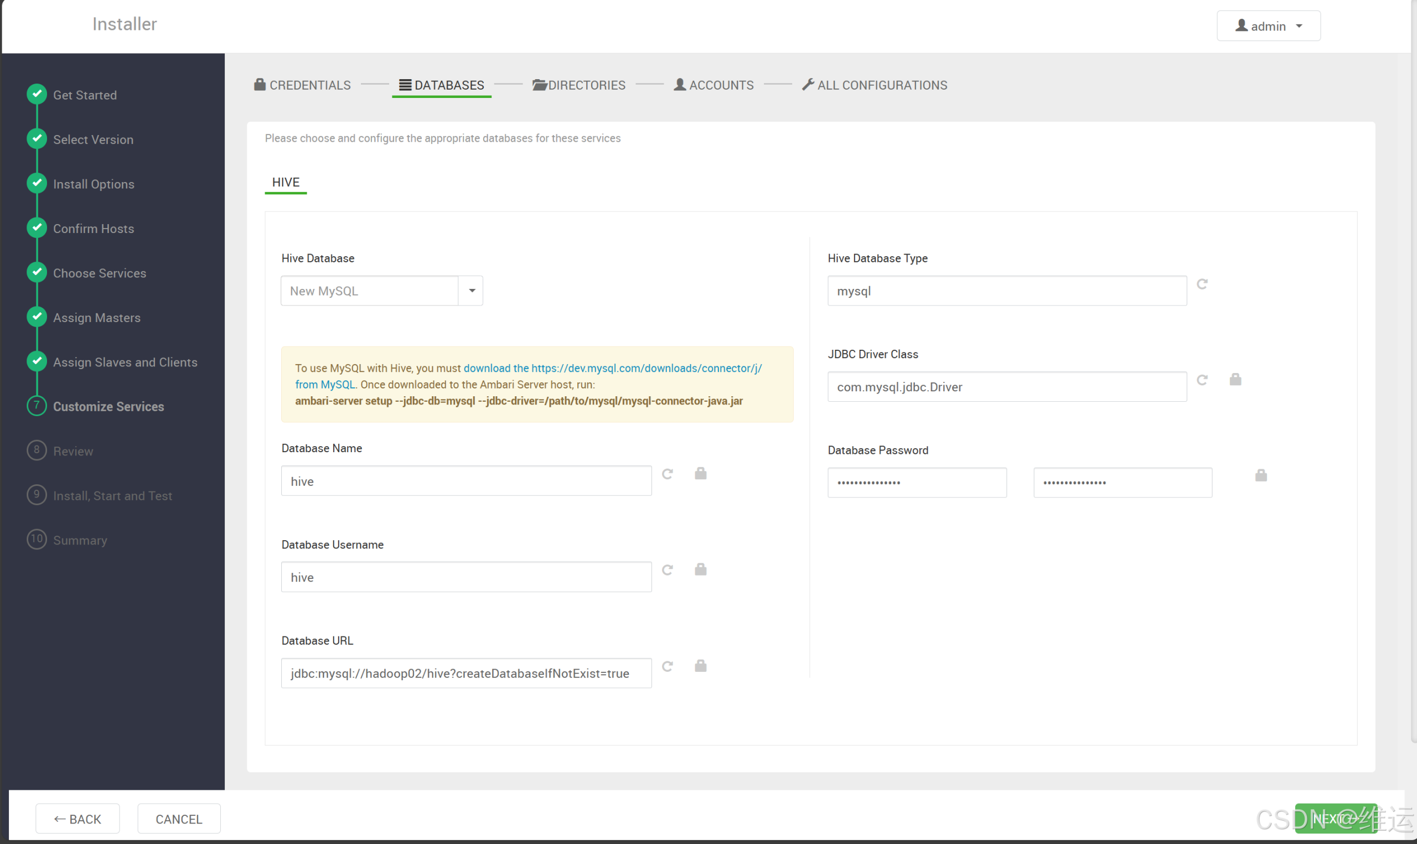This screenshot has height=844, width=1417.
Task: Select the HIVE service tab
Action: [286, 182]
